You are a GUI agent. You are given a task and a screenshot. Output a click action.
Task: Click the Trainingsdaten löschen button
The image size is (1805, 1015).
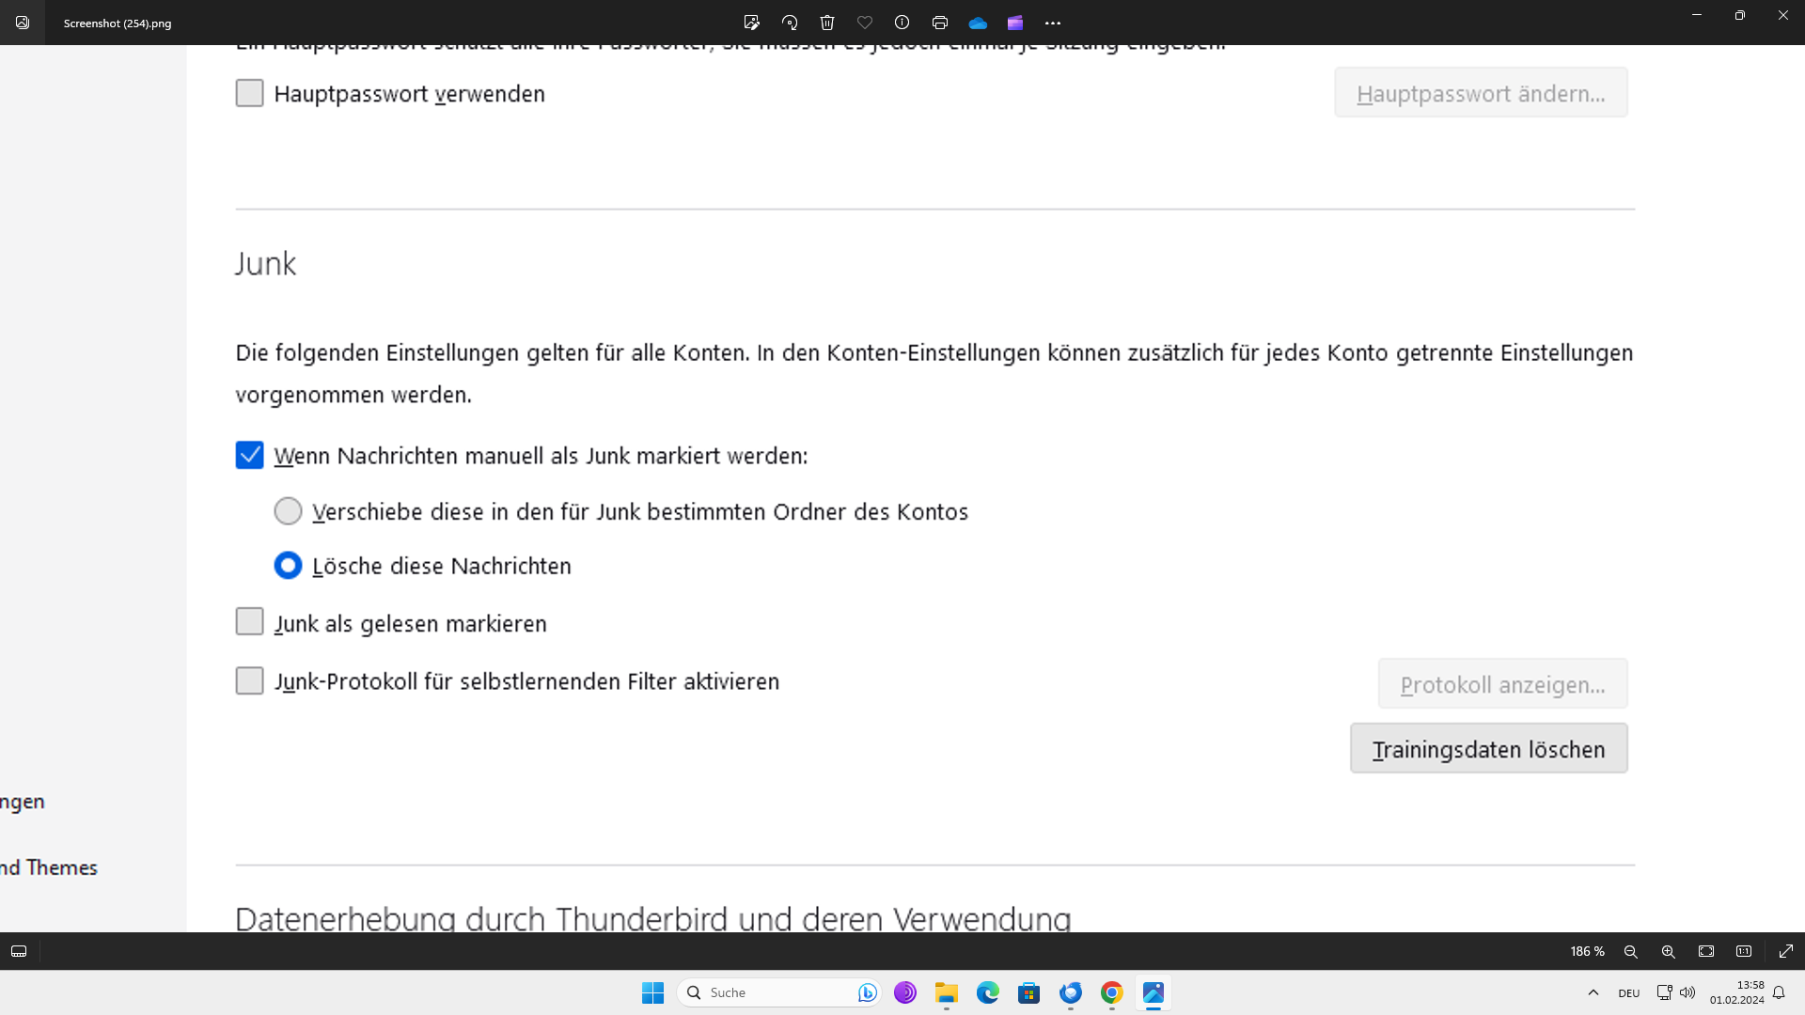coord(1488,749)
